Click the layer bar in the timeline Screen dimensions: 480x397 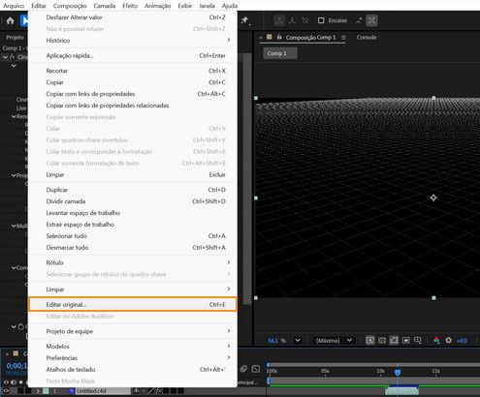tap(402, 391)
